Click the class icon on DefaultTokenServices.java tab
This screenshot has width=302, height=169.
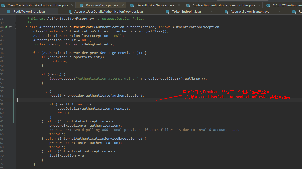coord(132,5)
